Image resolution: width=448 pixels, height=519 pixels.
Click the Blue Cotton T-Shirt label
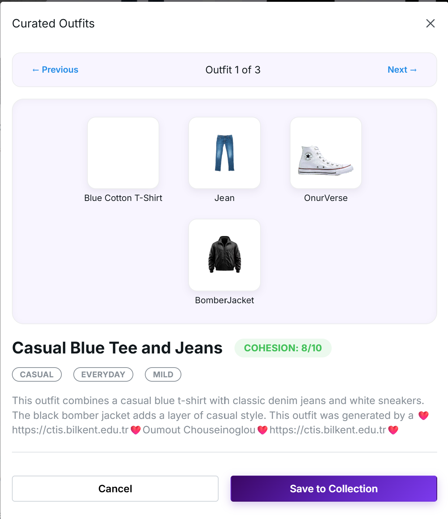coord(123,198)
